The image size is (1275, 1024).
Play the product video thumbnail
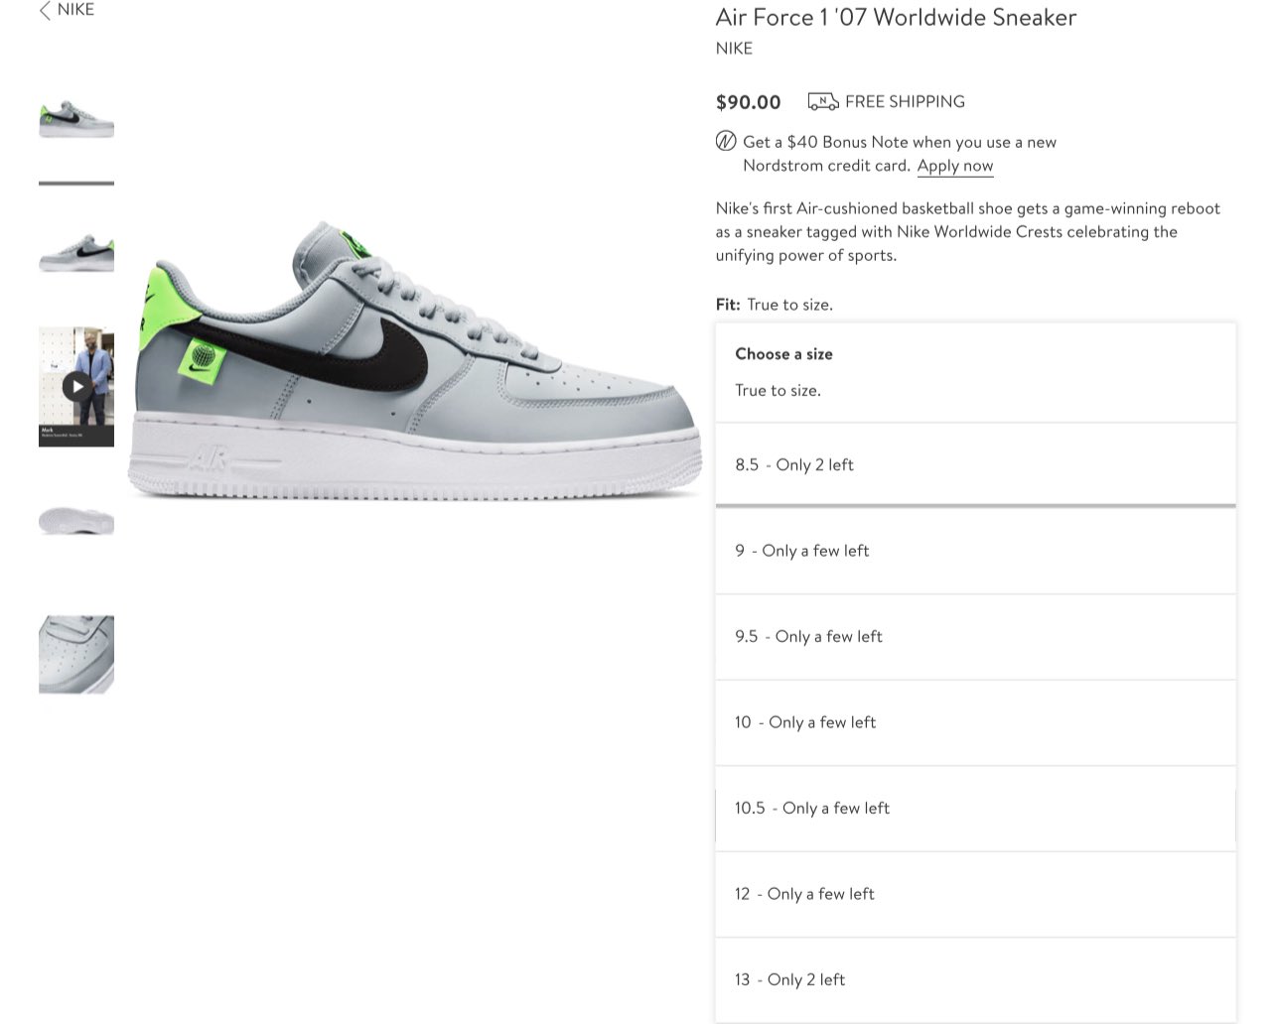click(76, 386)
